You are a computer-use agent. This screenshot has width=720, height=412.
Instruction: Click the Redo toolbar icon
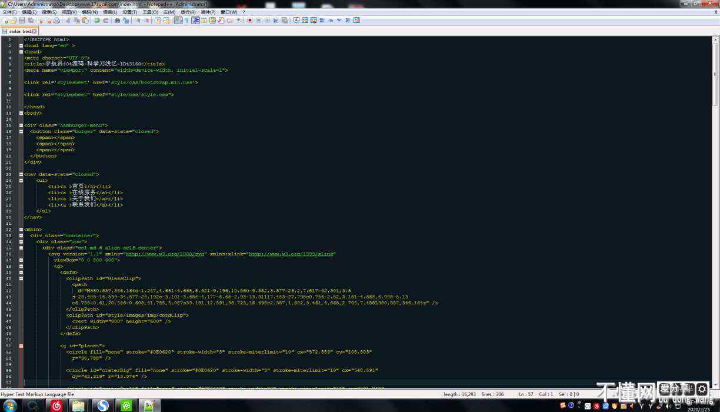106,20
